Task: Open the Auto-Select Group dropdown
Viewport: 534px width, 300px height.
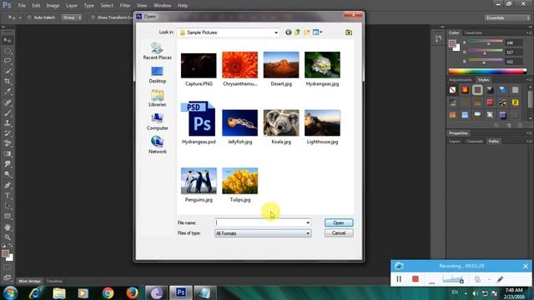Action: pyautogui.click(x=72, y=17)
